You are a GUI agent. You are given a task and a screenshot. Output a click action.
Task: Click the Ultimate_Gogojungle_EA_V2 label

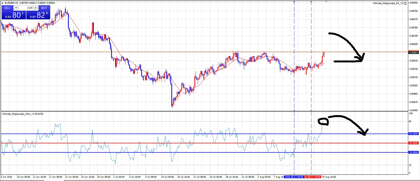388,3
